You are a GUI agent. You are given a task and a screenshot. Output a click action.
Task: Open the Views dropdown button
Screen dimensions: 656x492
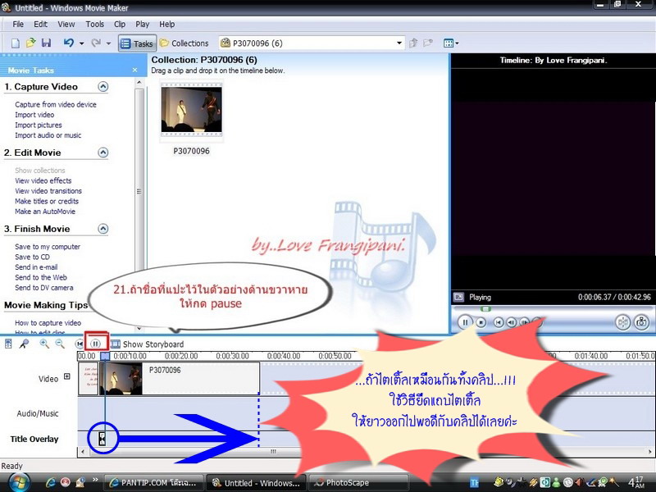(x=451, y=43)
